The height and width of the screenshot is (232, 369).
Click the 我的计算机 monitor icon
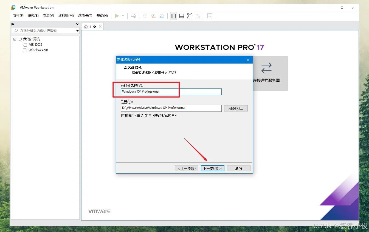coord(20,39)
